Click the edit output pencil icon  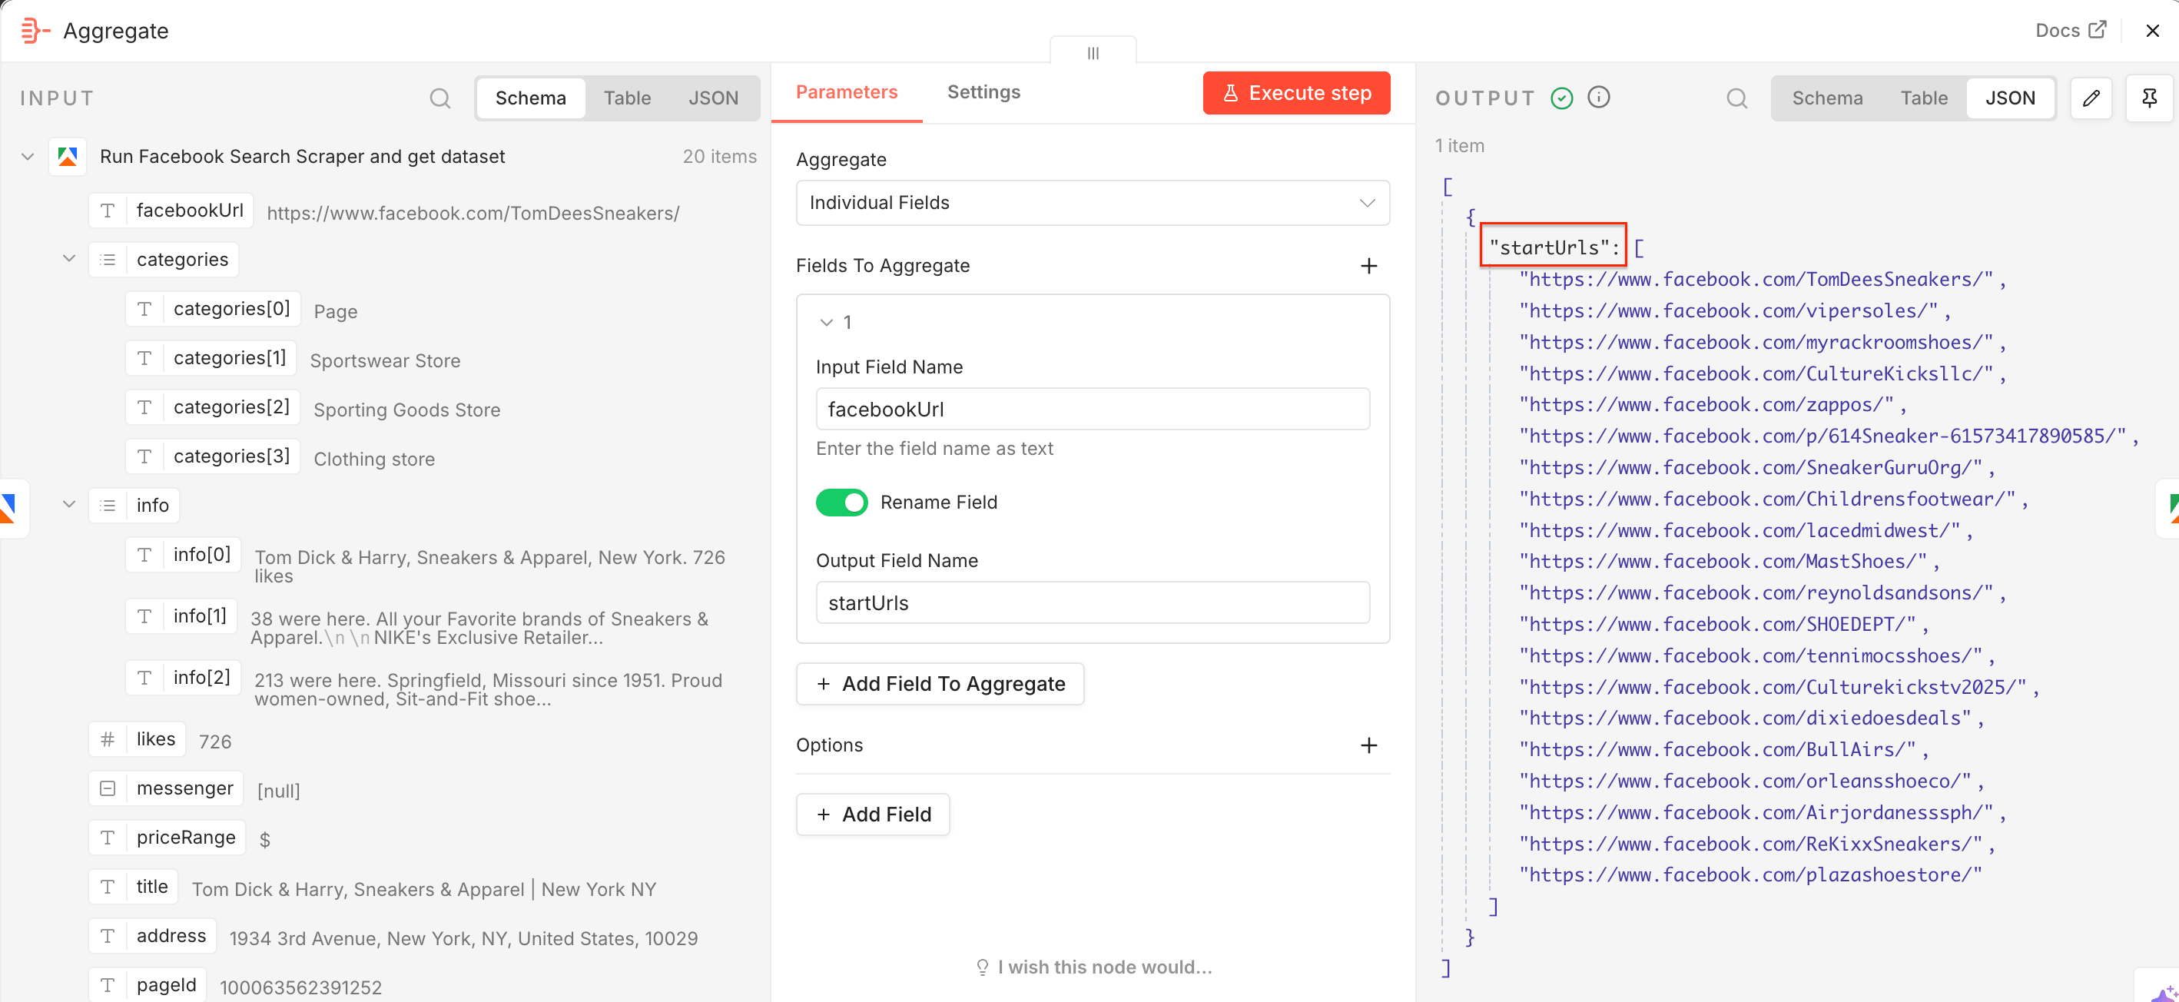pyautogui.click(x=2090, y=98)
